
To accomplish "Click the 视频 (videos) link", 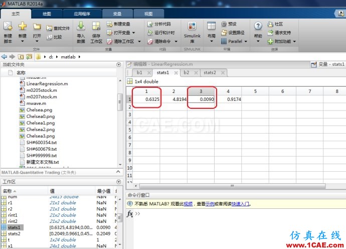I will [188, 204].
